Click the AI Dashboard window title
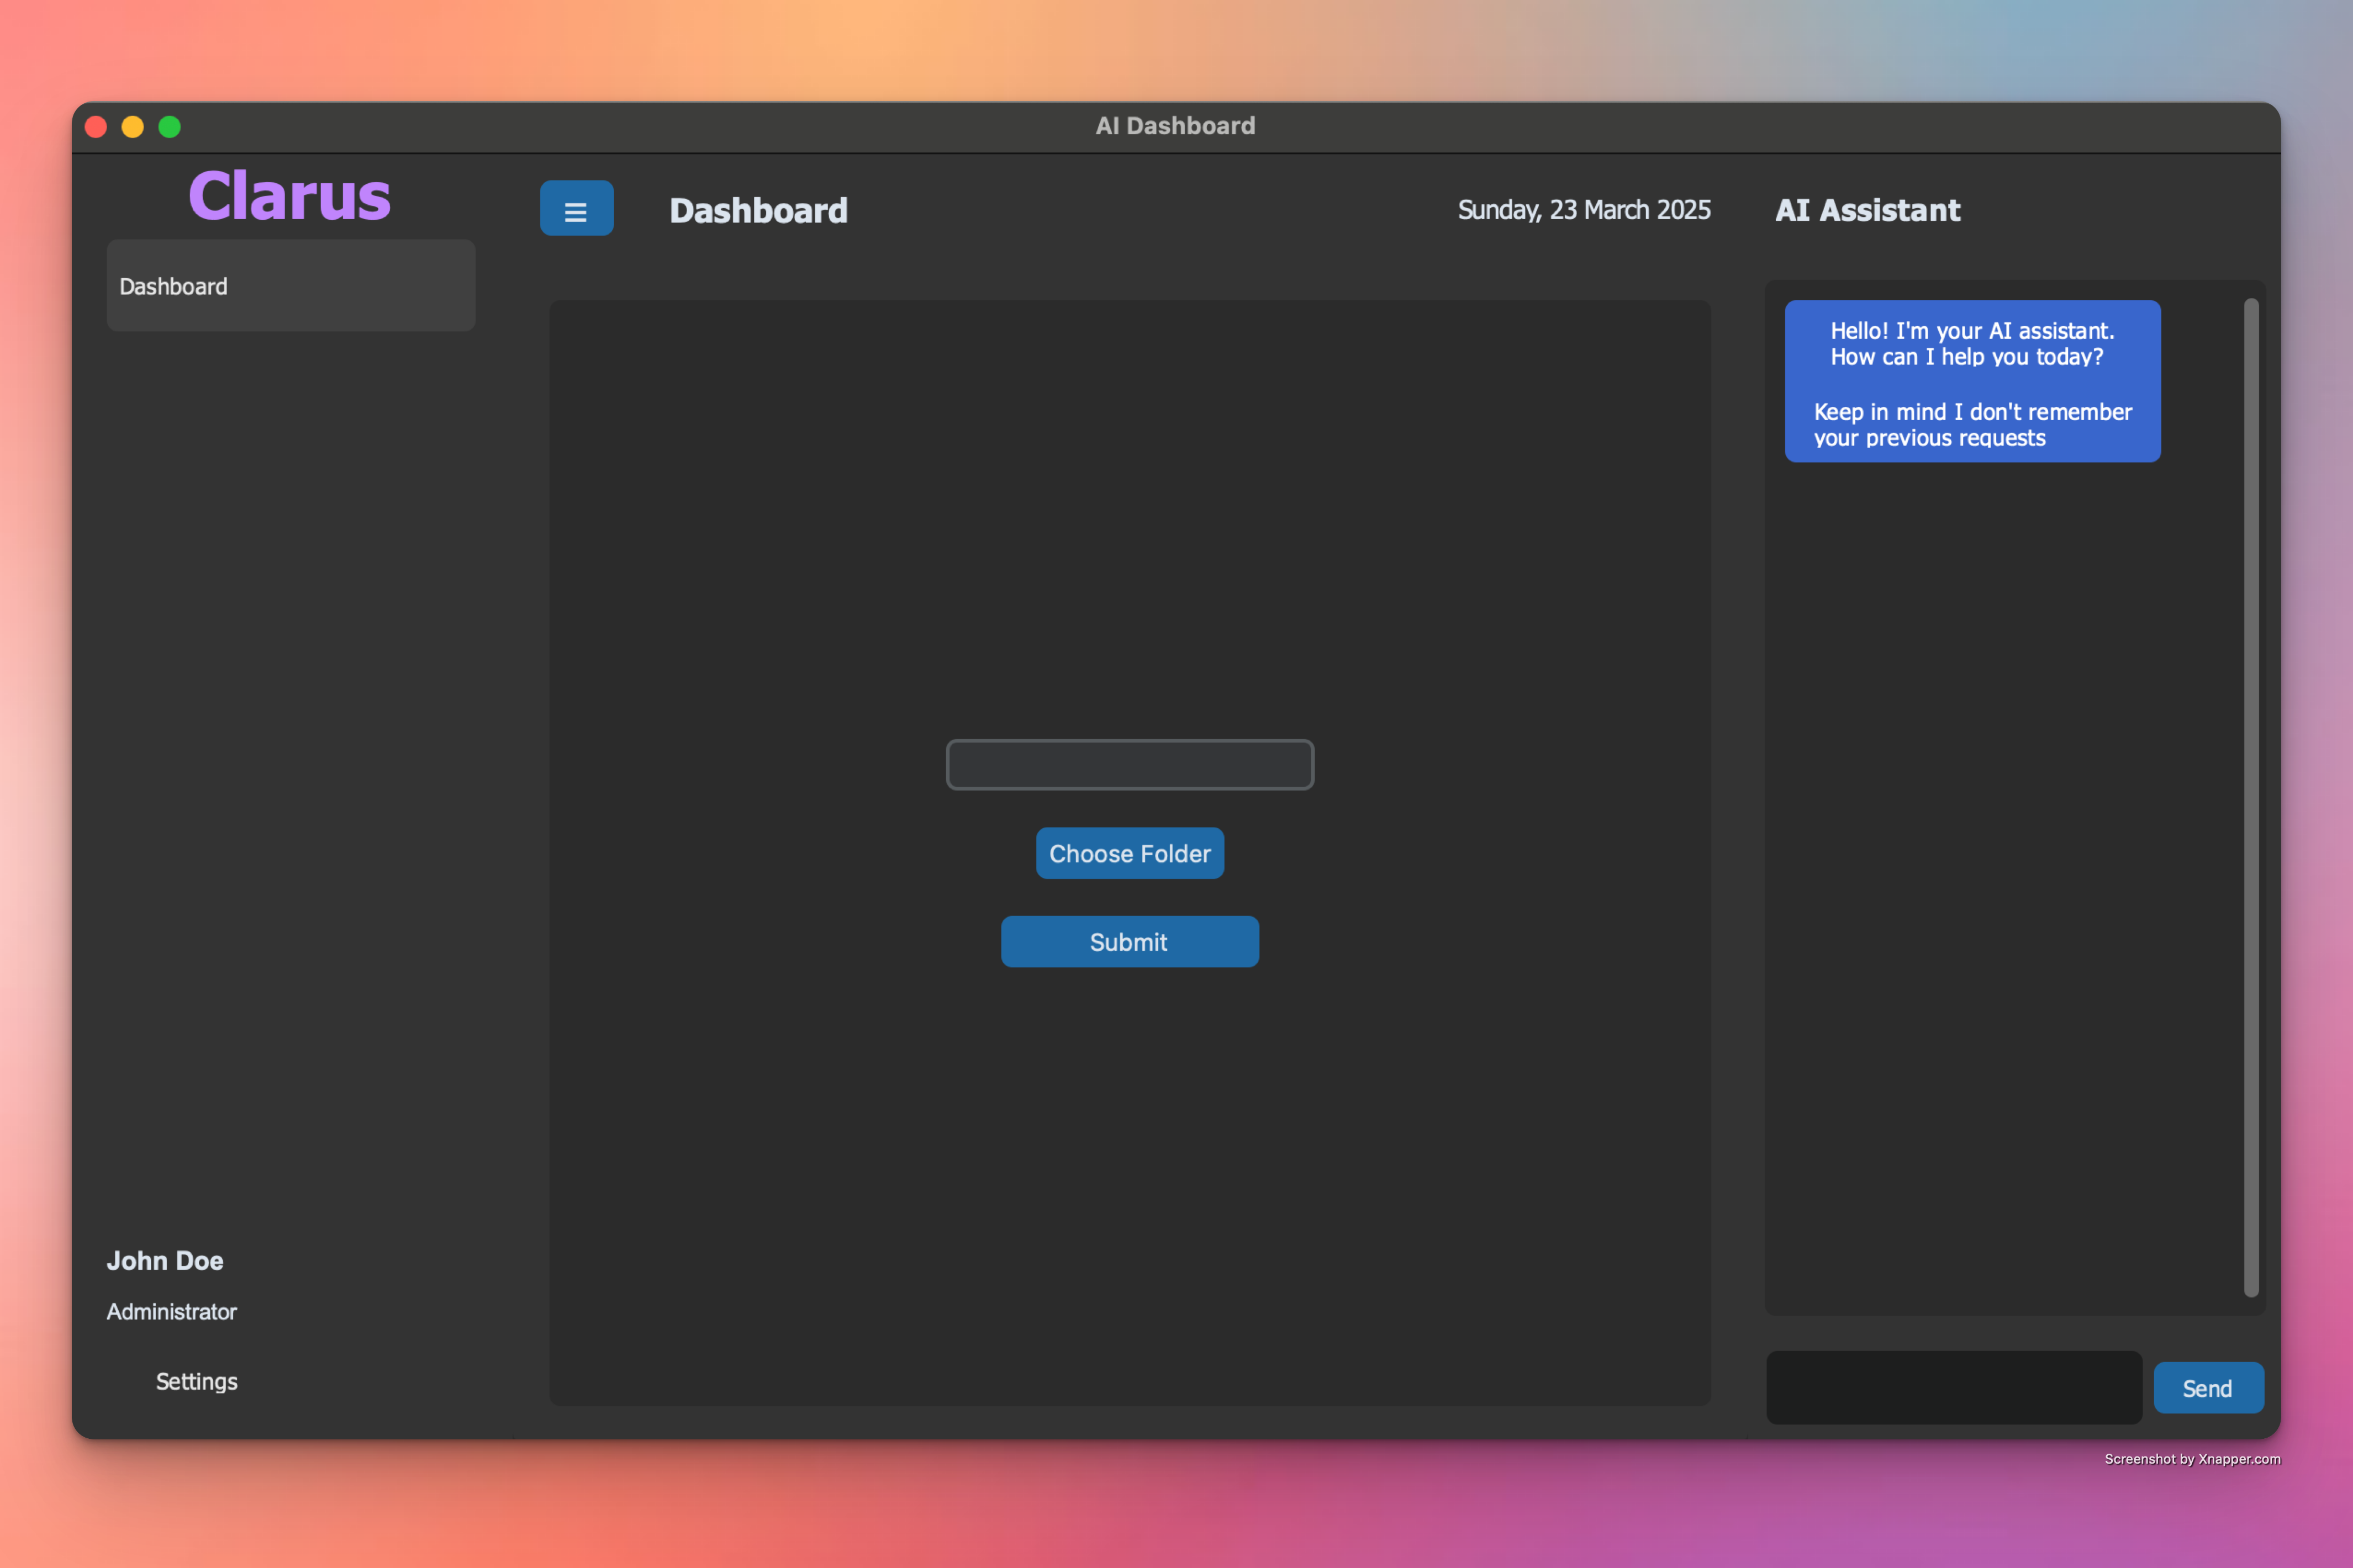Screen dimensions: 2353x1568 (1175, 126)
